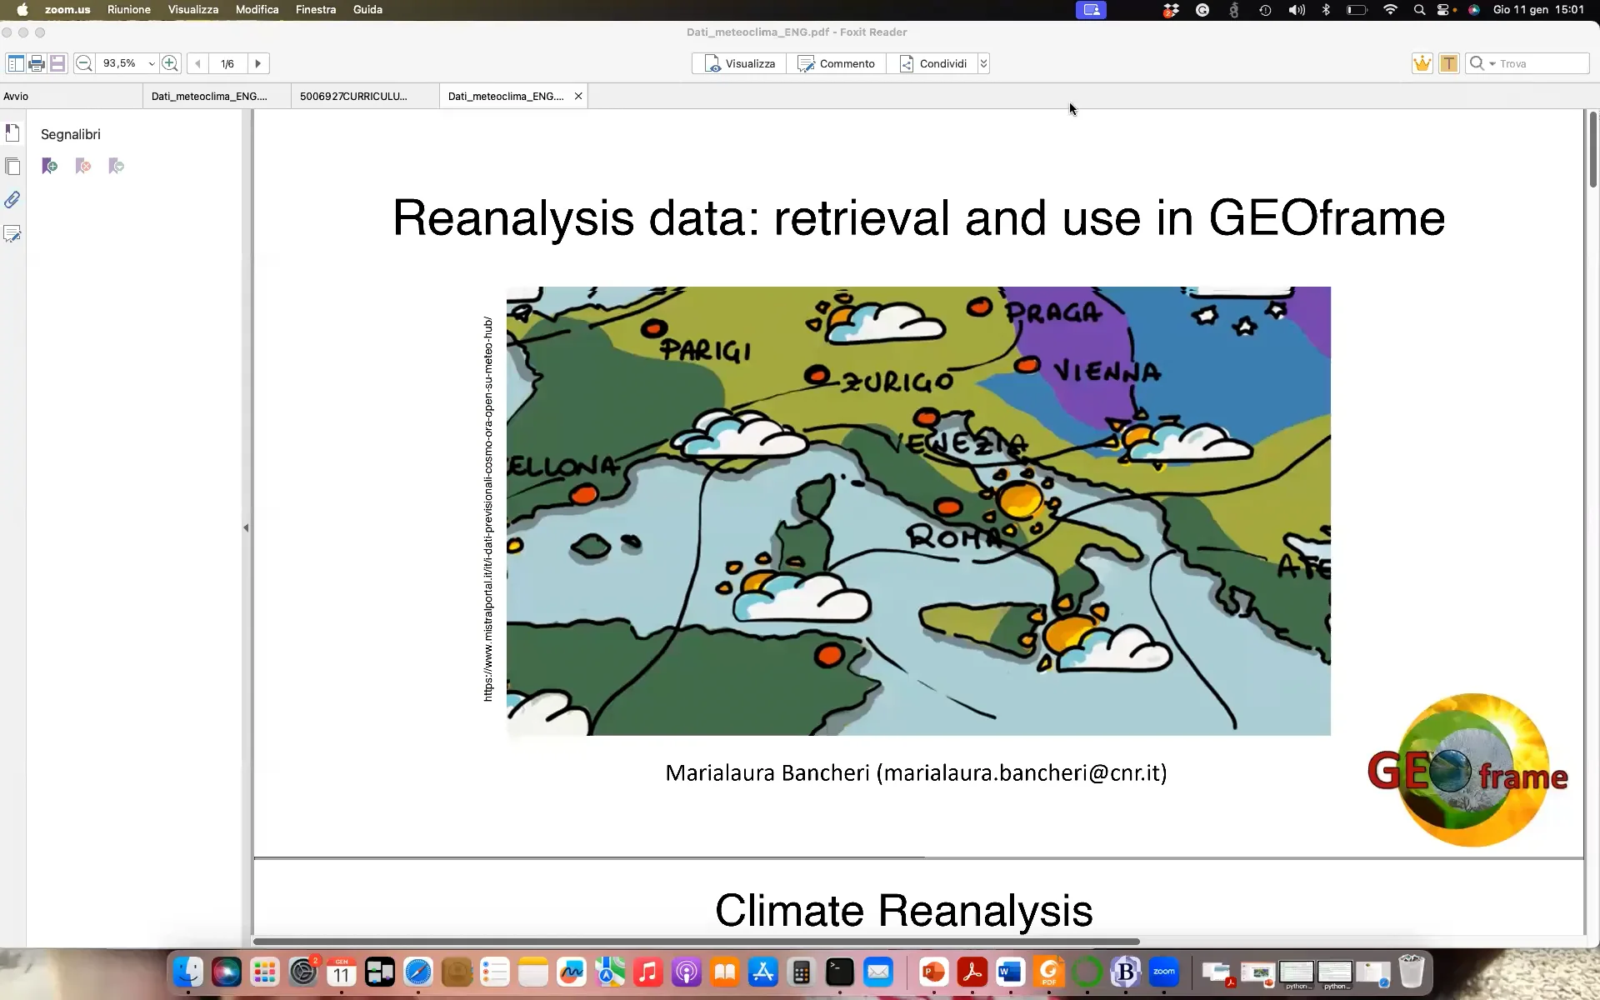Open the Bookmarks panel icon in the sidebar
The image size is (1600, 1000).
(x=12, y=132)
